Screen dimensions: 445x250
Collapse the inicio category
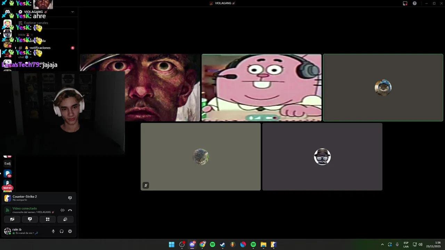click(25, 35)
